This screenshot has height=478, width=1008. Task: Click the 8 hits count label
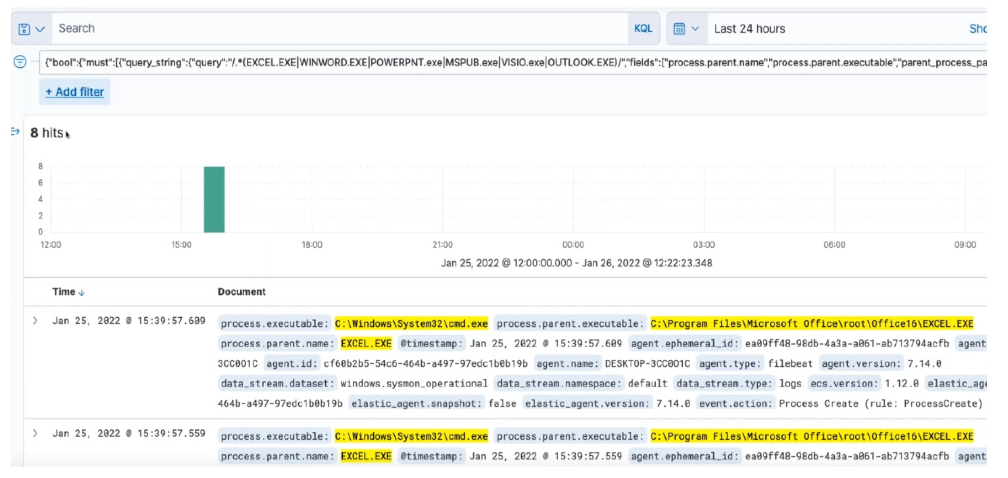tap(47, 133)
